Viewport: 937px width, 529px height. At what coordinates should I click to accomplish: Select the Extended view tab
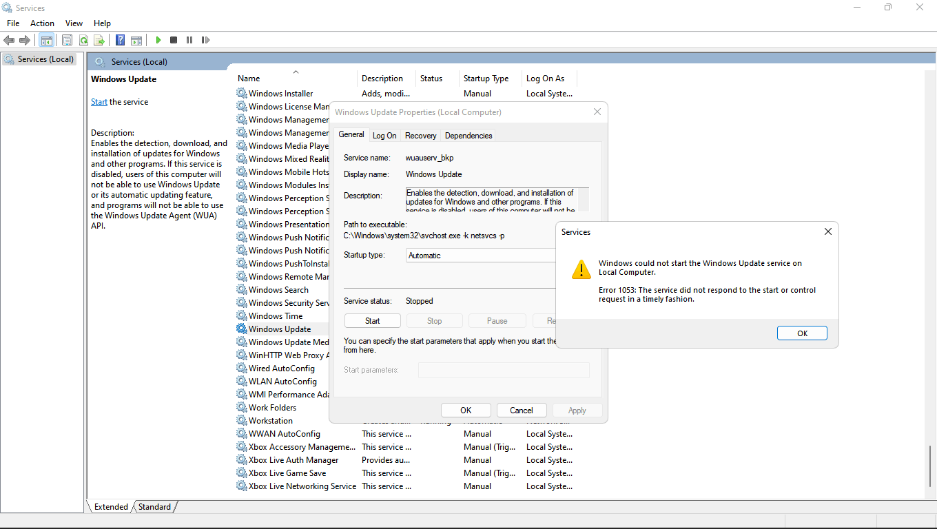tap(111, 506)
